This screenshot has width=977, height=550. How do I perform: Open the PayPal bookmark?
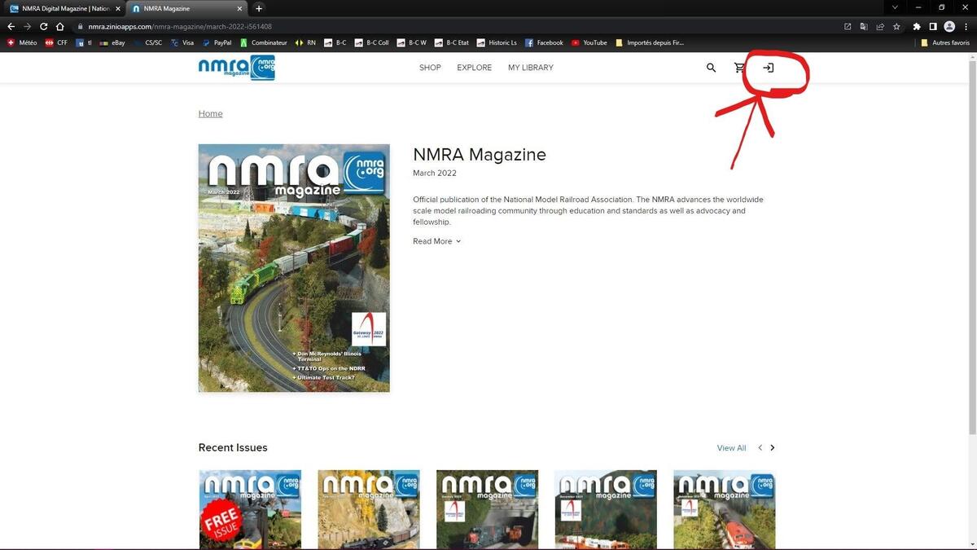pyautogui.click(x=217, y=42)
